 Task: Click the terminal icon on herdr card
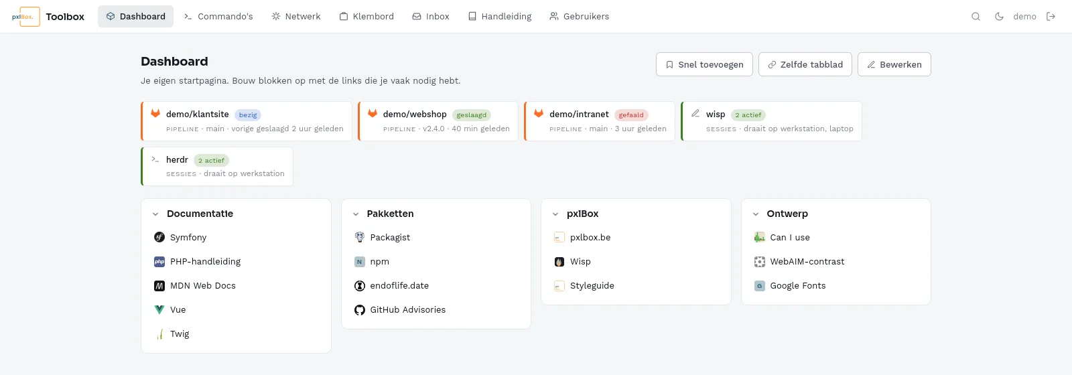pos(155,159)
